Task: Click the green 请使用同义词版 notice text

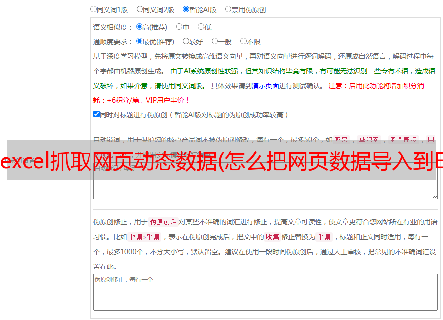Action: tap(180, 86)
